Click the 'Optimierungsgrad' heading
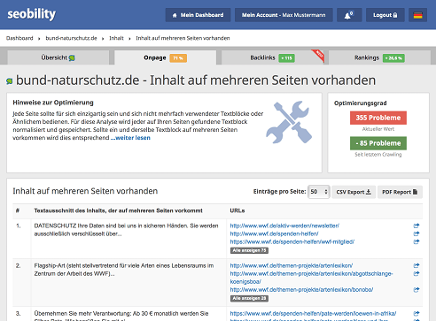The width and height of the screenshot is (436, 321). [x=360, y=103]
